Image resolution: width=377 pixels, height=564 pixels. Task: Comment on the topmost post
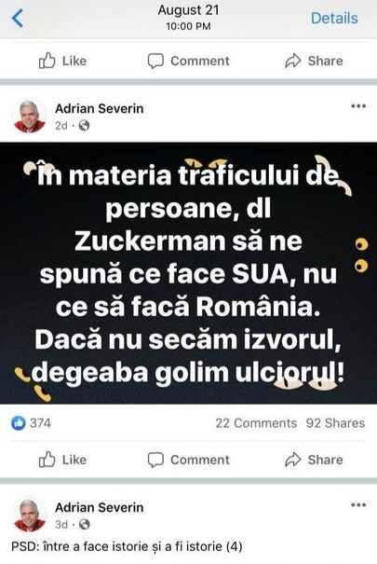click(x=188, y=61)
